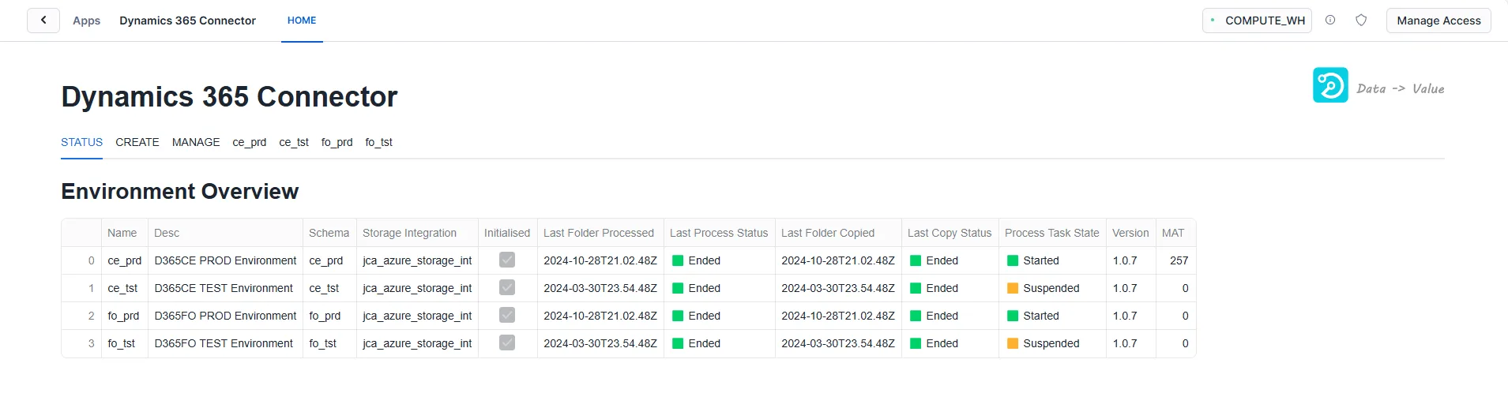Click the shield icon in header

(x=1361, y=21)
